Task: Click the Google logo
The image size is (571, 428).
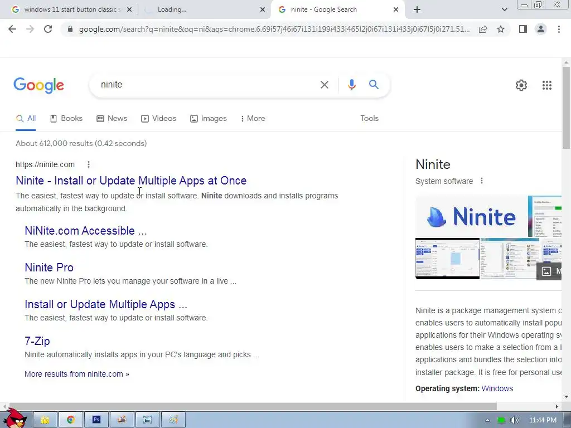Action: [x=38, y=85]
